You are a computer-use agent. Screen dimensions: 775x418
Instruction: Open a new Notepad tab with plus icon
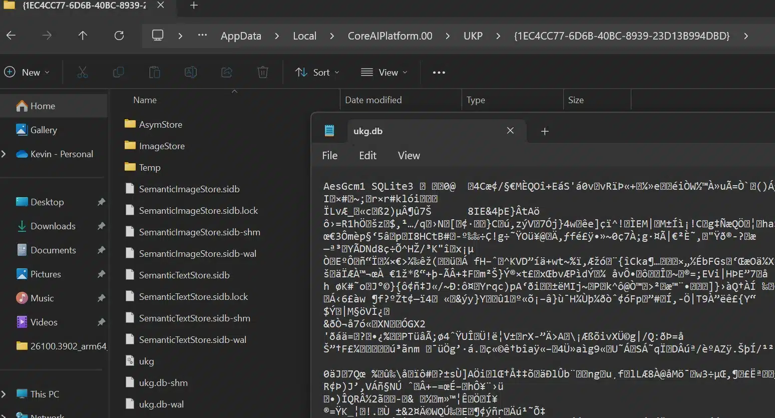pyautogui.click(x=545, y=131)
